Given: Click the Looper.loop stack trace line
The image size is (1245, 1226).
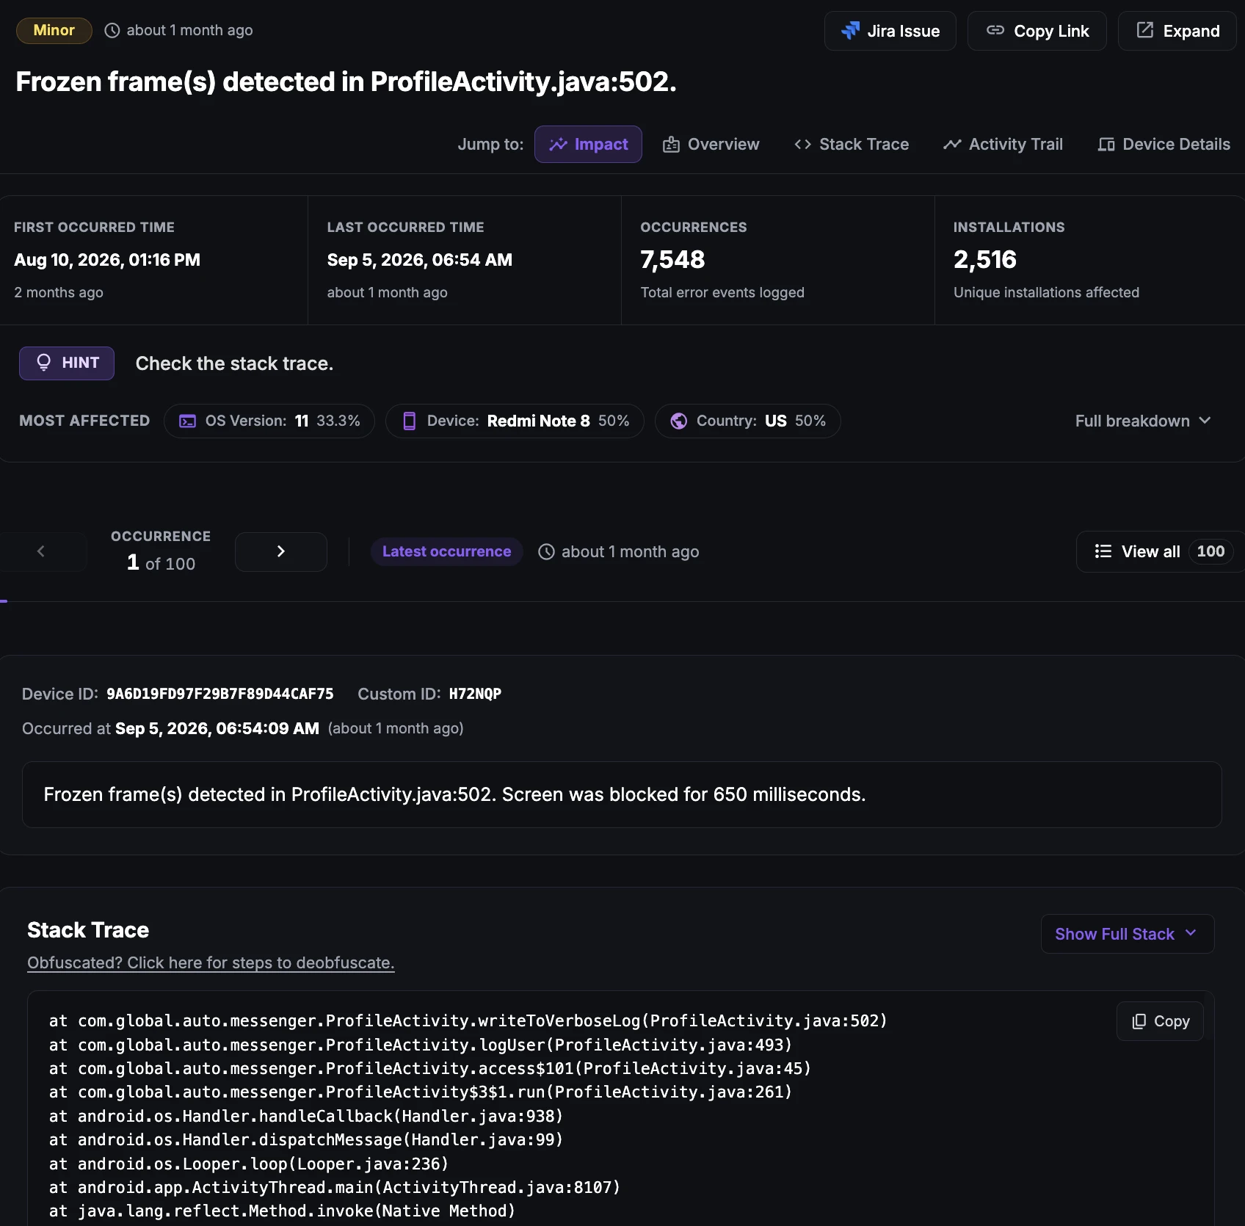Looking at the screenshot, I should click(249, 1164).
